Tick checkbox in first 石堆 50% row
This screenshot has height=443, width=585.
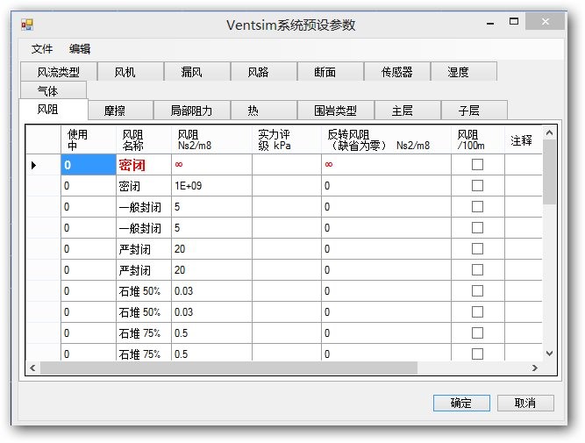(477, 291)
